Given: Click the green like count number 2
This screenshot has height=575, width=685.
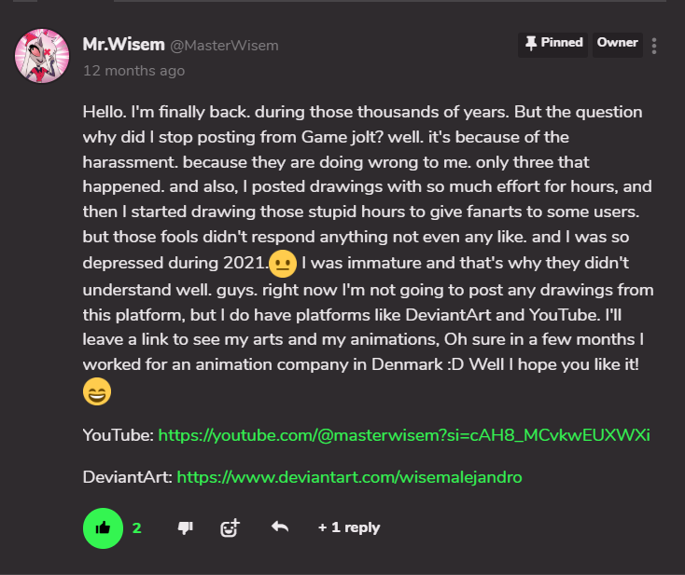Looking at the screenshot, I should tap(136, 527).
